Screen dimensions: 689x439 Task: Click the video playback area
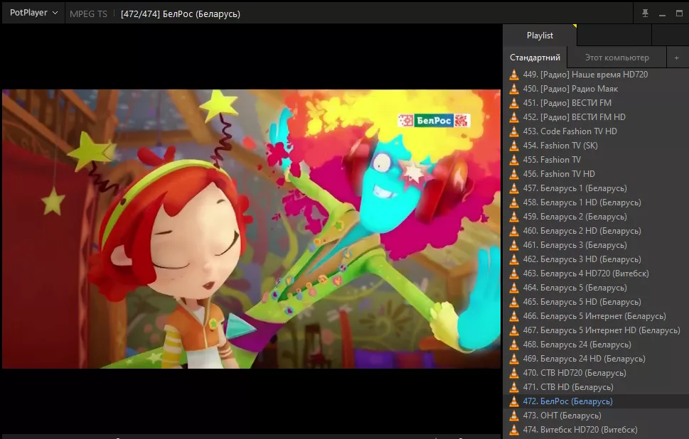[251, 229]
